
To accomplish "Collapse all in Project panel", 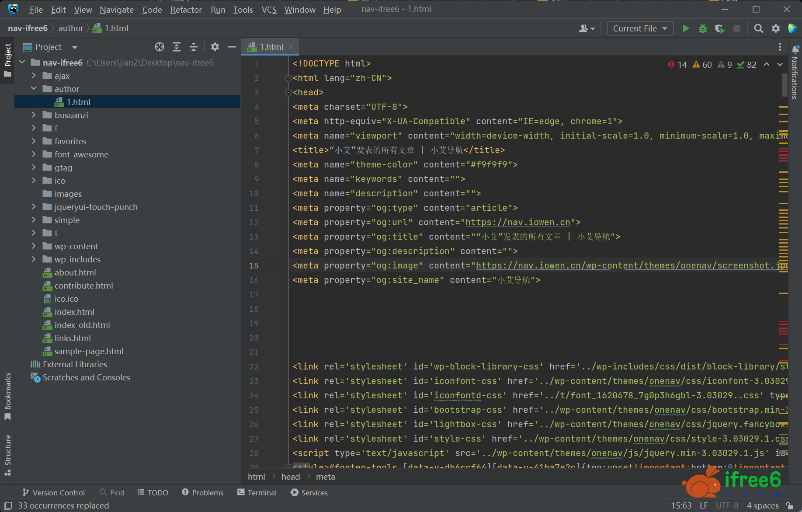I will coord(194,47).
